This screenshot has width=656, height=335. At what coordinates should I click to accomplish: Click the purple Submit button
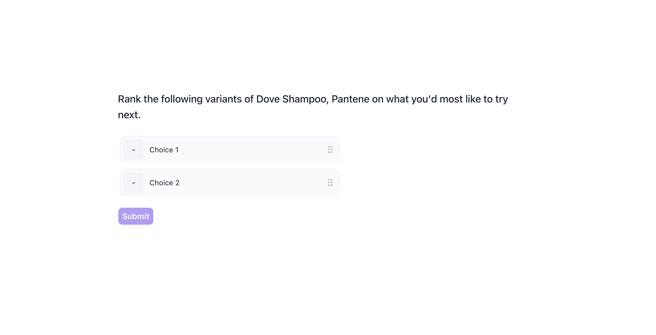point(136,216)
